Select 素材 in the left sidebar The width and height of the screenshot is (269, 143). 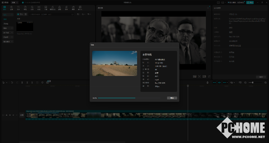click(5, 19)
